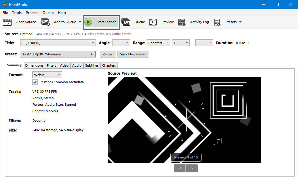The width and height of the screenshot is (298, 178).
Task: Uncheck Passthru Common Metadata
Action: tap(35, 82)
